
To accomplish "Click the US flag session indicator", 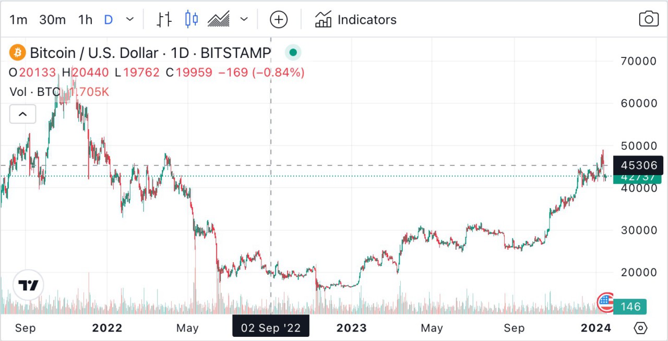I will coord(605,301).
